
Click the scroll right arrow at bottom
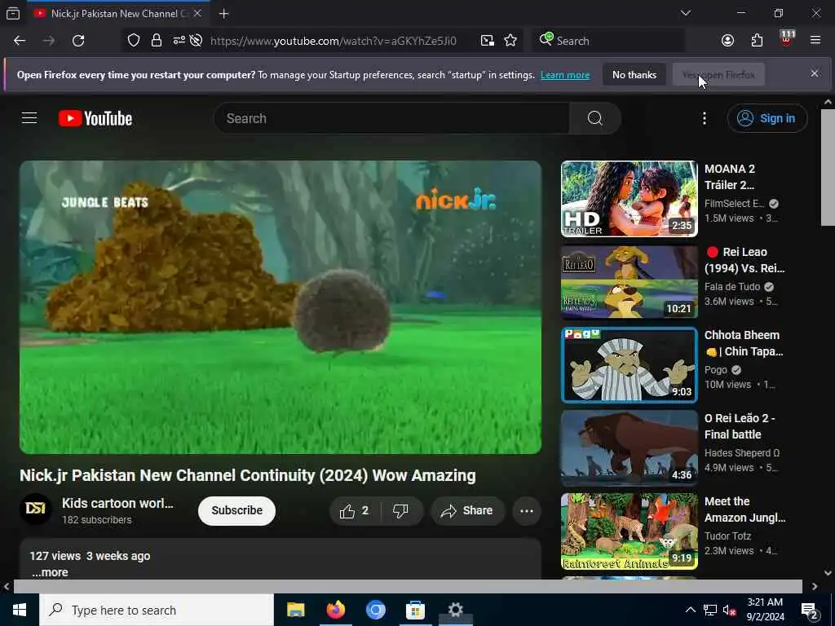pyautogui.click(x=815, y=586)
